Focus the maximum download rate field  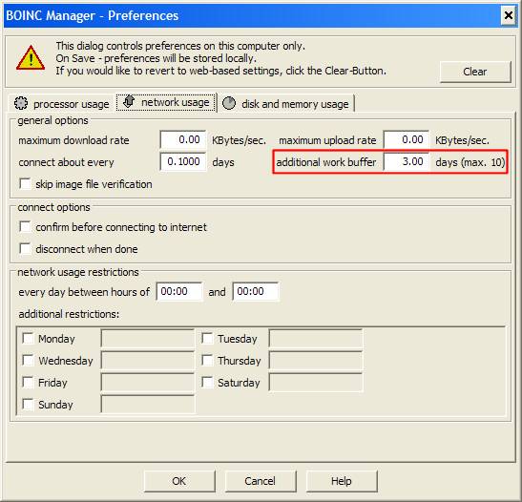click(183, 139)
